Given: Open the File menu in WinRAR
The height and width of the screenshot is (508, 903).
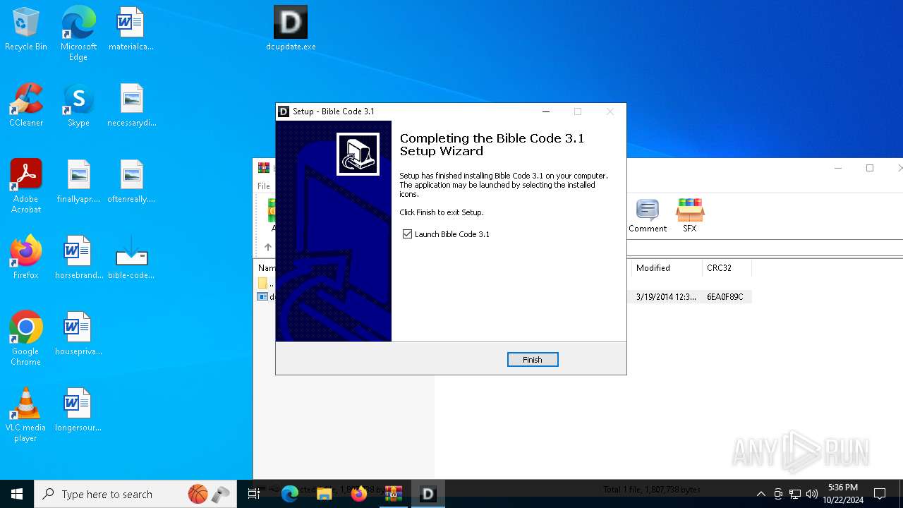Looking at the screenshot, I should point(264,186).
